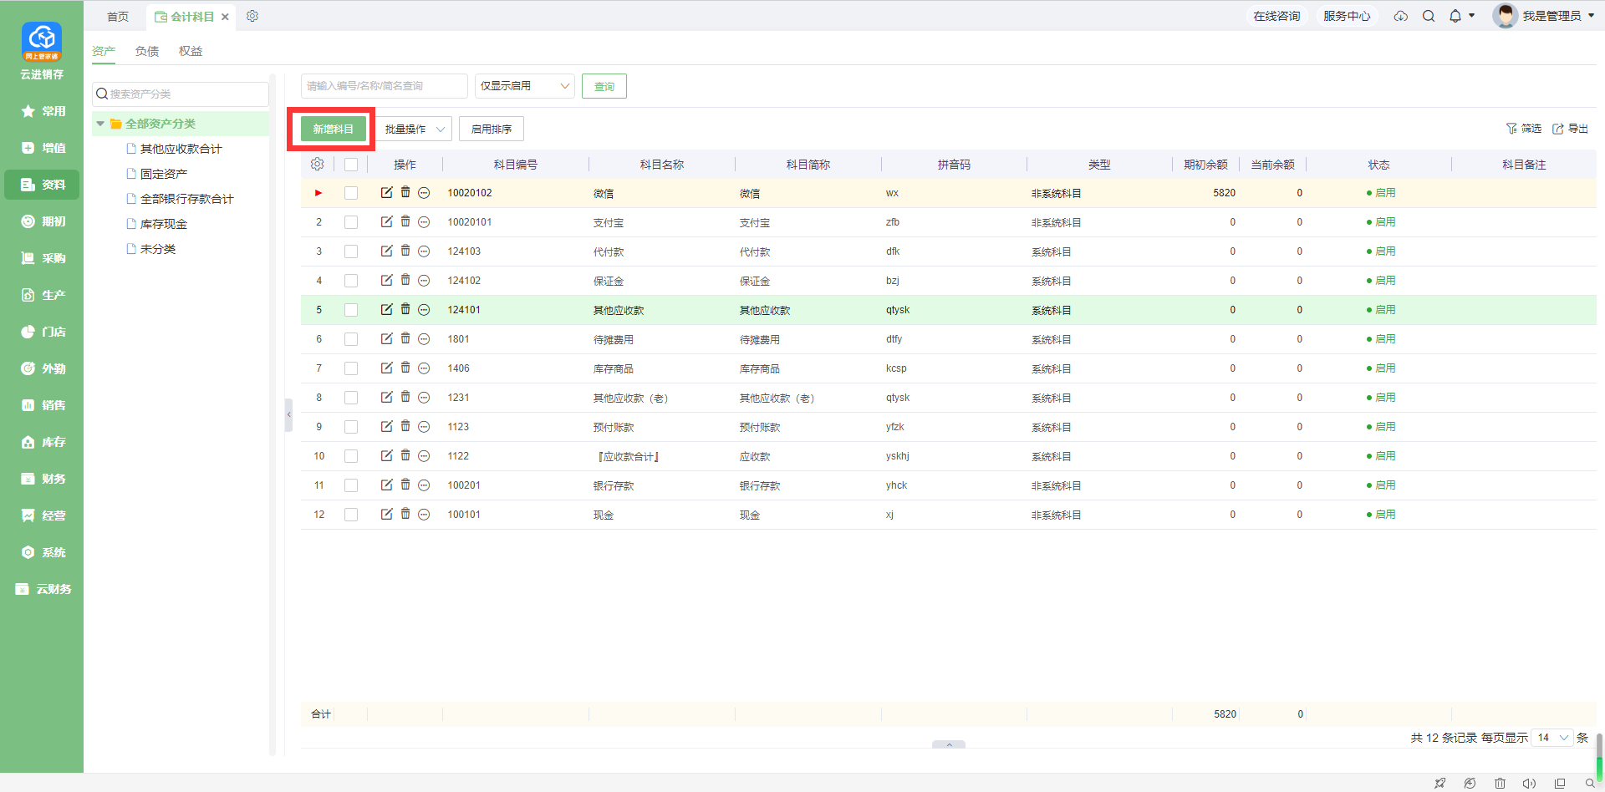This screenshot has width=1605, height=792.
Task: Toggle the select-all checkbox in table header
Action: [x=351, y=165]
